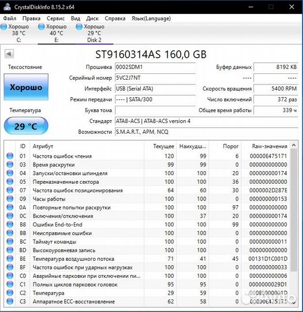Viewport: 303px width, 312px height.
Task: Click the blue status orb of E: drive
Action: (x=42, y=27)
